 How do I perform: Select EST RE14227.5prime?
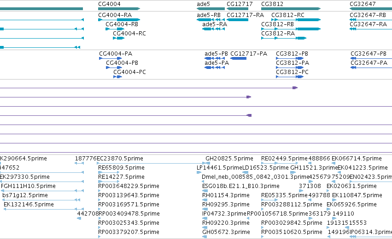(x=121, y=177)
